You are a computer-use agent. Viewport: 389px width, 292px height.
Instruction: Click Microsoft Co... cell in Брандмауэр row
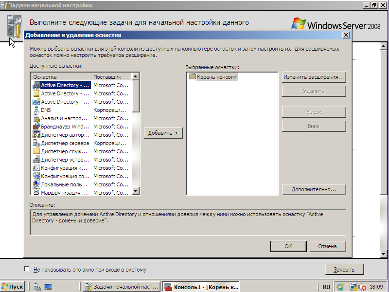111,127
